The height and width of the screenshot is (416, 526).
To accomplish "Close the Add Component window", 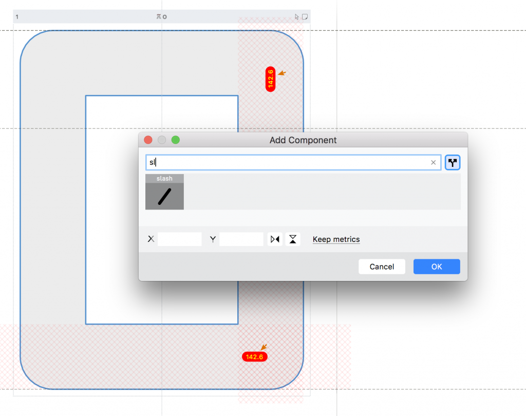I will [x=148, y=140].
